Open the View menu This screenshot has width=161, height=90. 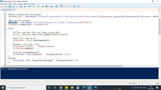pos(10,4)
